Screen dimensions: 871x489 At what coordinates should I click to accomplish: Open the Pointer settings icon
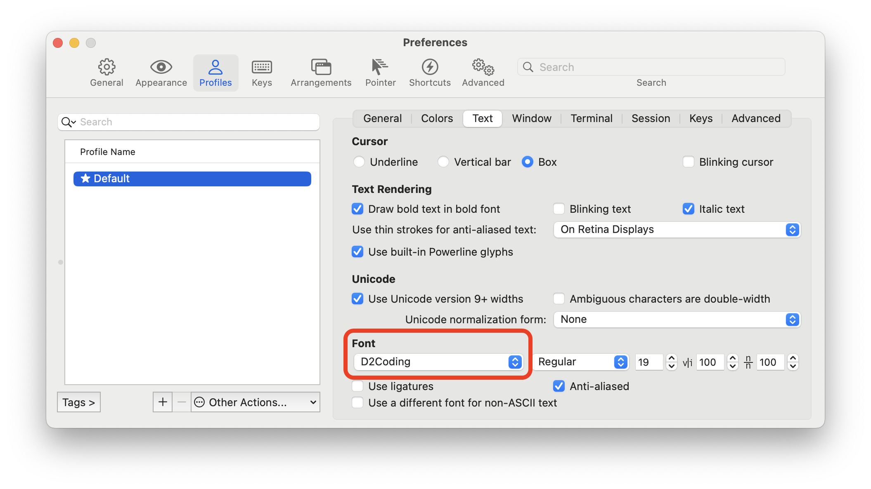tap(380, 73)
